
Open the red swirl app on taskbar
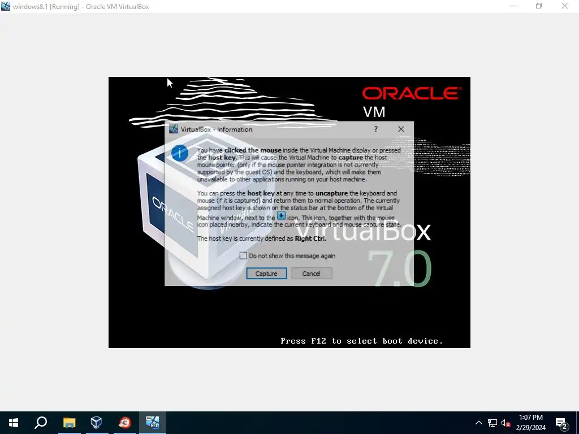[x=125, y=423]
